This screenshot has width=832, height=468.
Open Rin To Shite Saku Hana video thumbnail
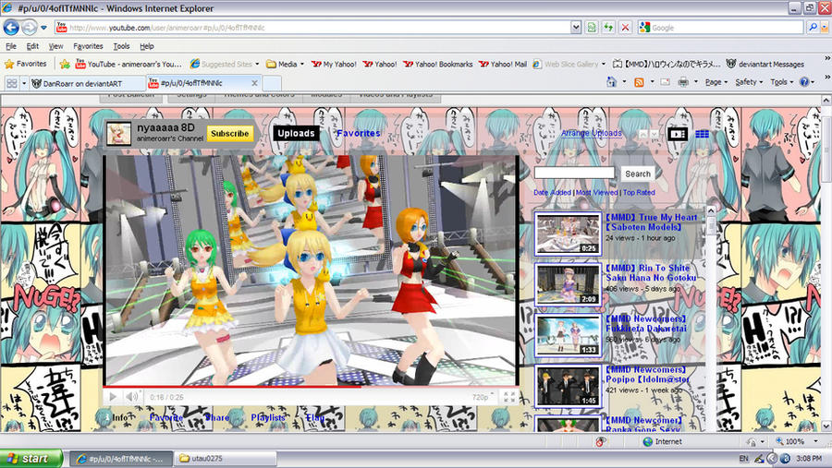[x=568, y=284]
